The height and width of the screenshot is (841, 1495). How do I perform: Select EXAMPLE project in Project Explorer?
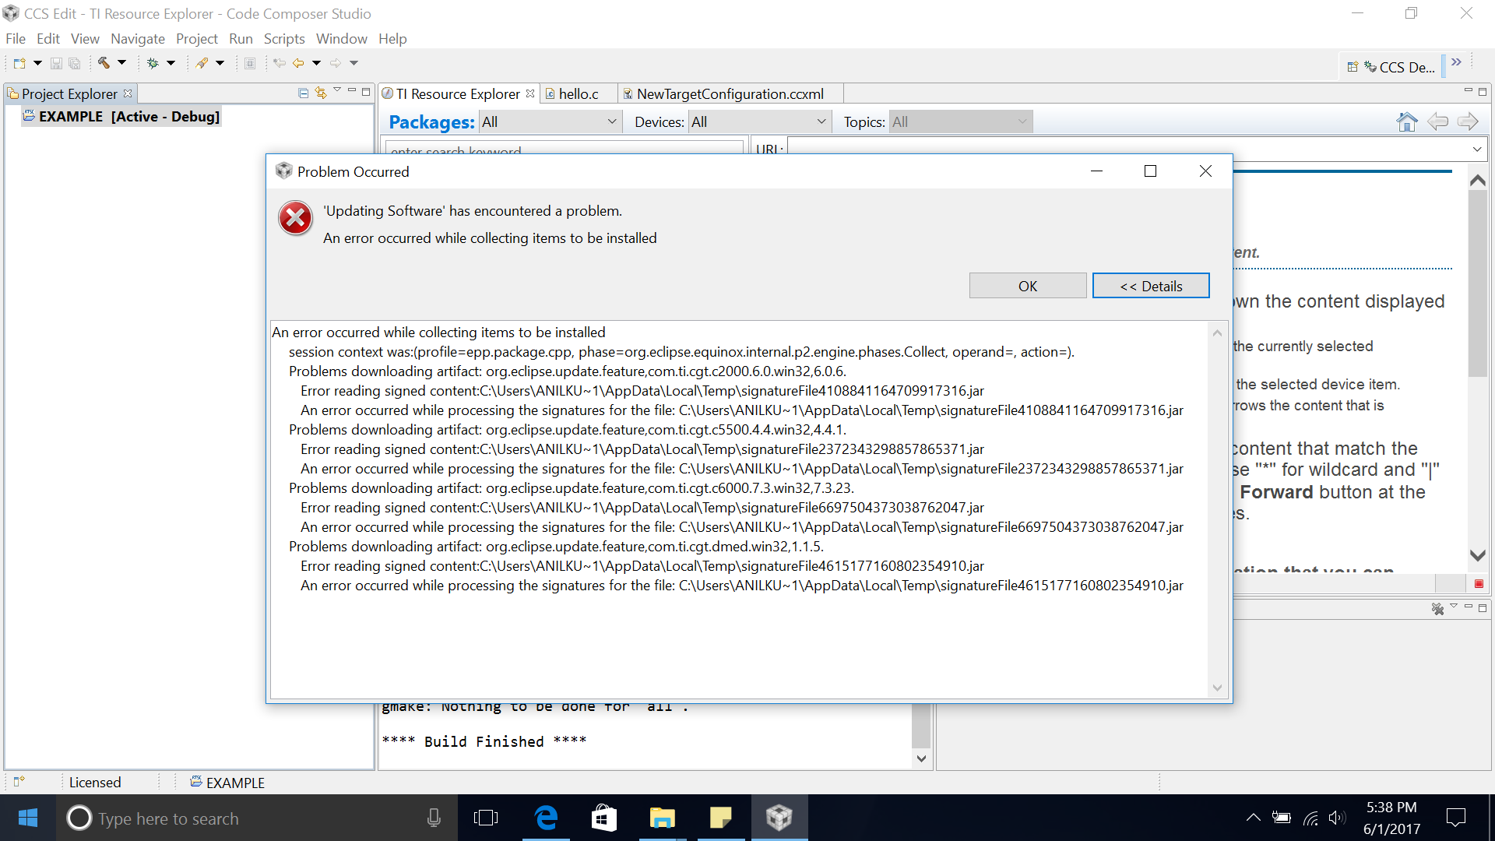tap(121, 117)
